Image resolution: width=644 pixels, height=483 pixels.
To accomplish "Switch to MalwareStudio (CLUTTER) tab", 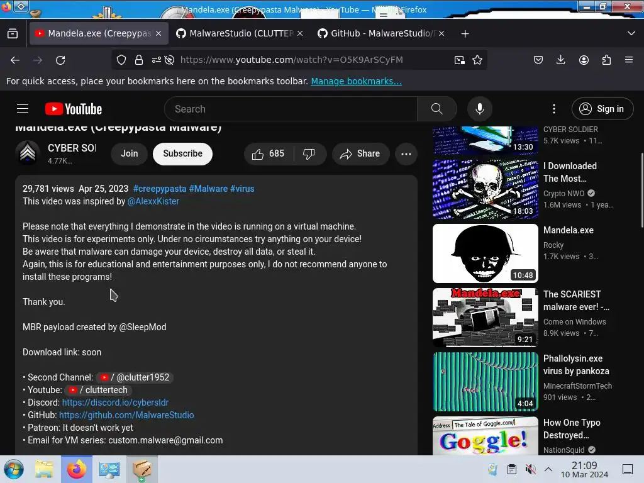I will click(240, 33).
